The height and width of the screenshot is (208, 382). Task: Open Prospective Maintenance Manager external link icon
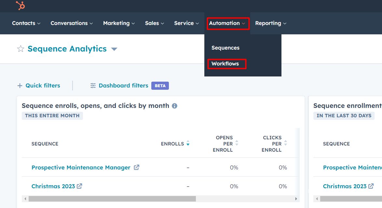point(136,167)
